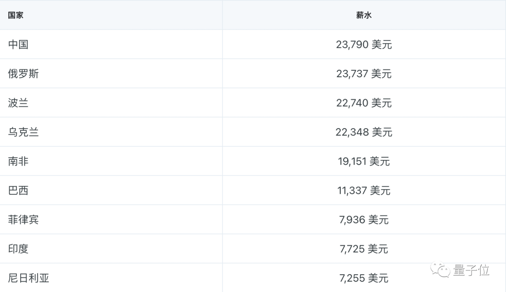Click the 23,790 美元 salary value
The image size is (506, 292).
(364, 44)
